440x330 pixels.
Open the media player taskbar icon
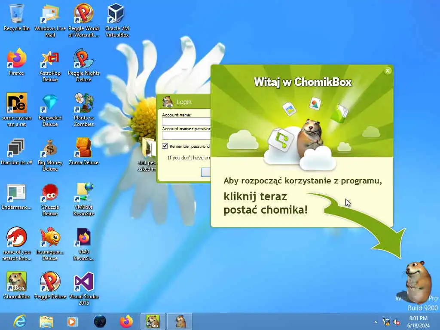tap(72, 321)
